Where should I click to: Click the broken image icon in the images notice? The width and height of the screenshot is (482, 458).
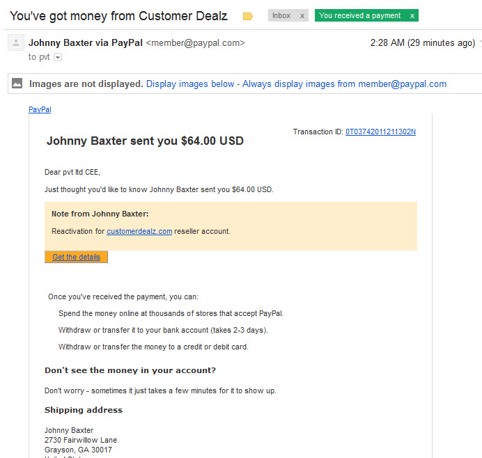click(17, 84)
